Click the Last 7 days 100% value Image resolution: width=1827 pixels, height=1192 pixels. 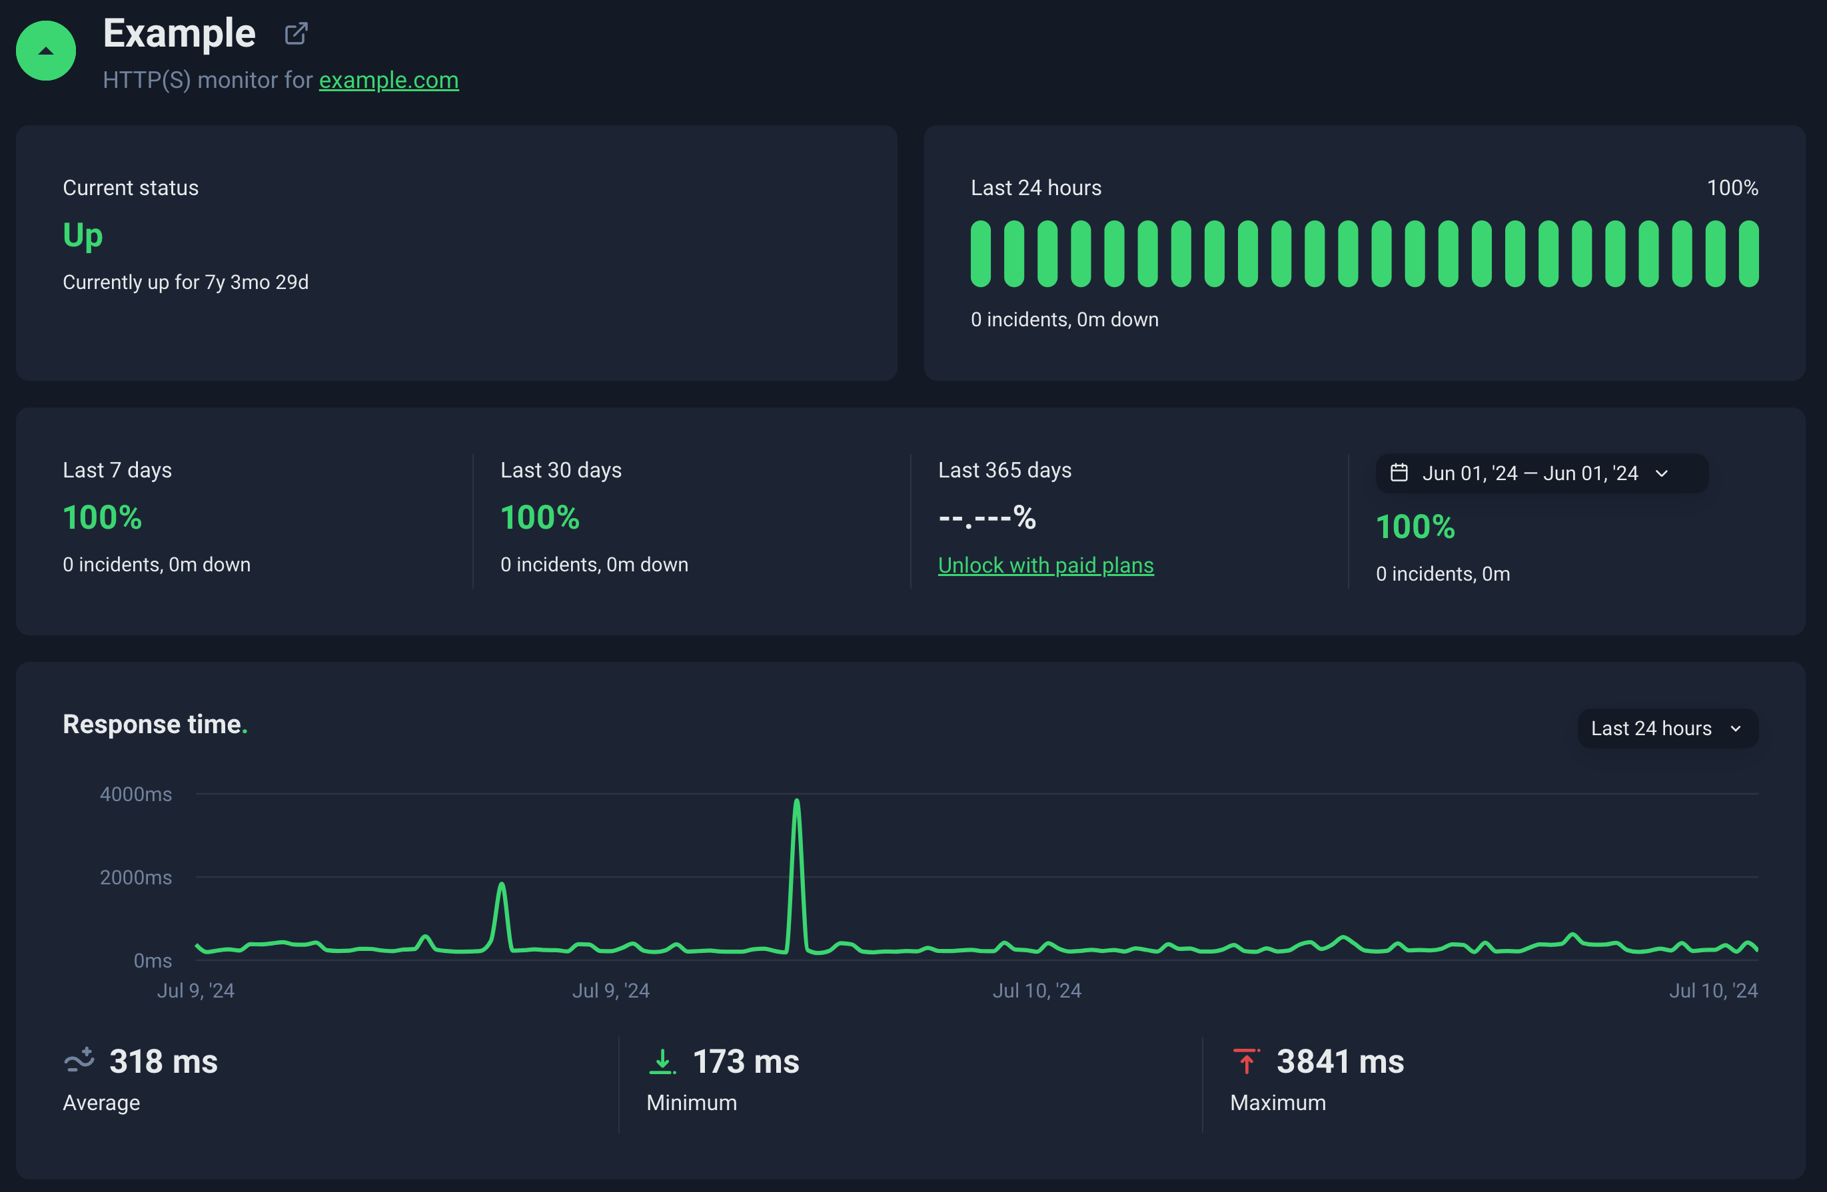pos(102,517)
